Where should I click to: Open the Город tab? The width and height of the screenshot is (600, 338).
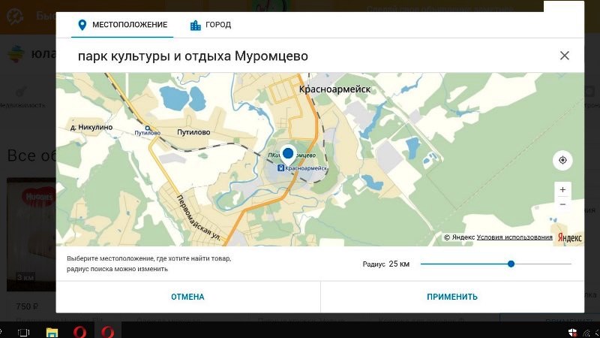[x=211, y=25]
